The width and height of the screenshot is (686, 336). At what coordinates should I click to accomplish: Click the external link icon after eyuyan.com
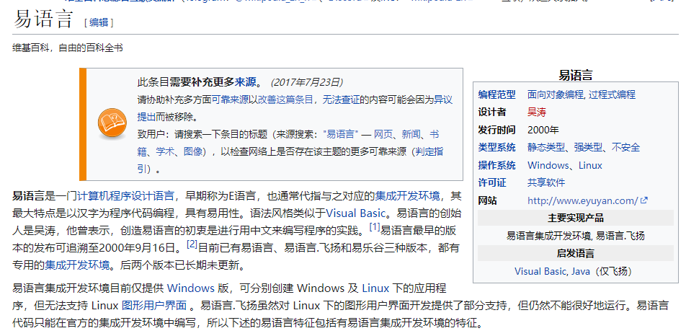click(x=644, y=201)
